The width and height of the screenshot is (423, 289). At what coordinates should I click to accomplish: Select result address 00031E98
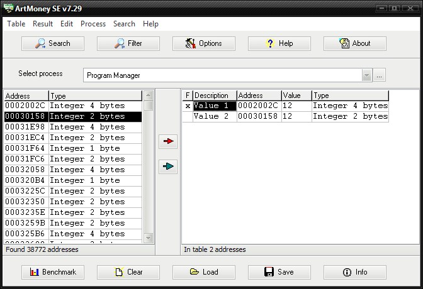point(25,127)
